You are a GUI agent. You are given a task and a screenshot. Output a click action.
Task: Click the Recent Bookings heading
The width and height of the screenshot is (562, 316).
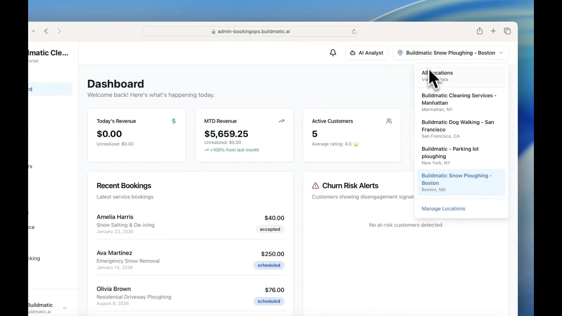tap(124, 186)
